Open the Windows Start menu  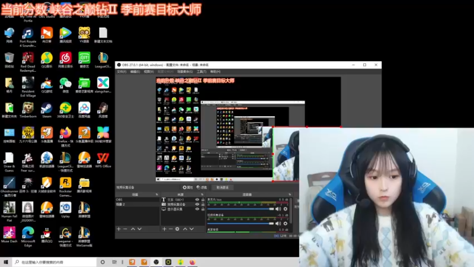6,262
